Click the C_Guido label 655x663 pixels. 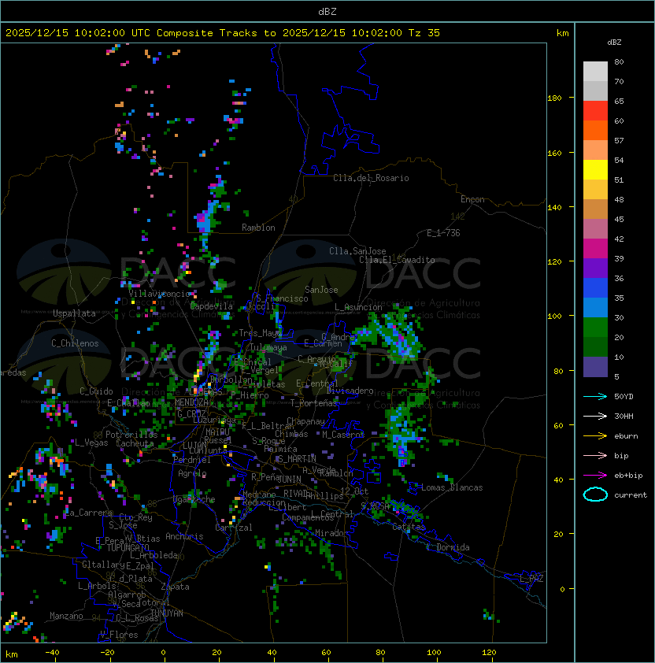[x=96, y=391]
